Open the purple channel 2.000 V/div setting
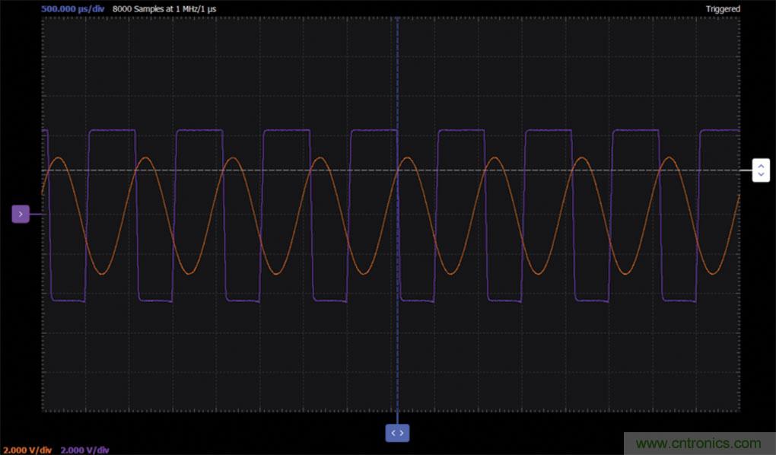The image size is (776, 455). pyautogui.click(x=84, y=450)
